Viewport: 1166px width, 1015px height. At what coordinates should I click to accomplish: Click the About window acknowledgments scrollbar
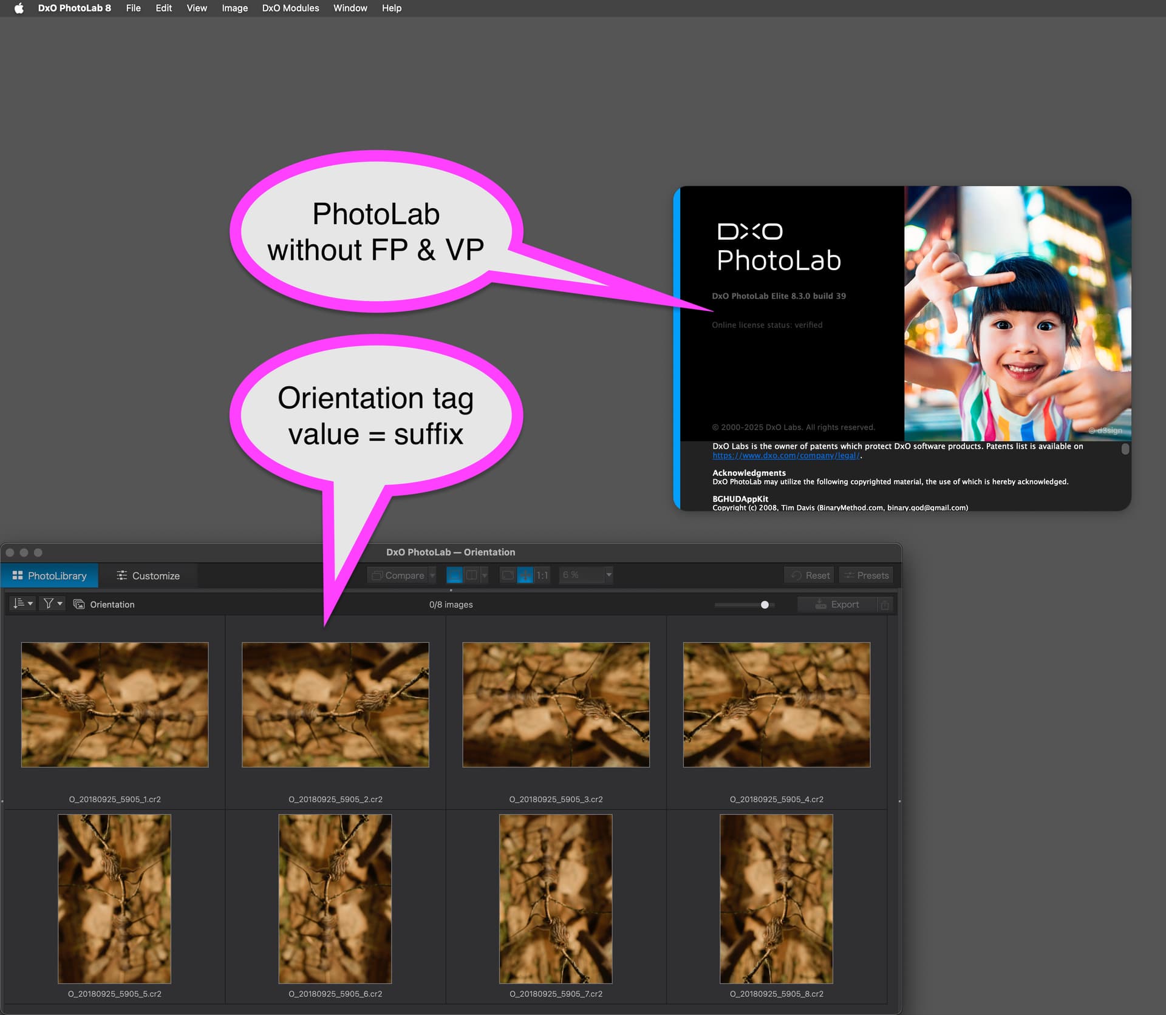point(1125,449)
